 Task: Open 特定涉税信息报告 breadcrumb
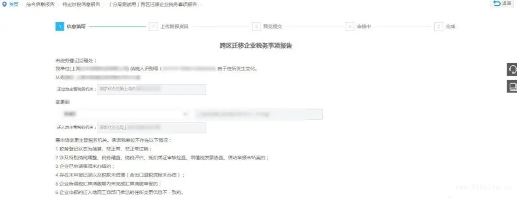coord(81,5)
